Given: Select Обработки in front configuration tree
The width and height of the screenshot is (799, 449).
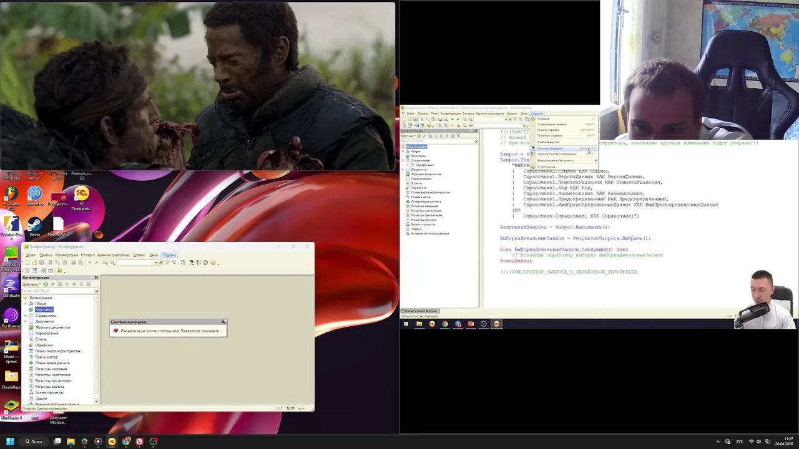Looking at the screenshot, I should [x=44, y=345].
